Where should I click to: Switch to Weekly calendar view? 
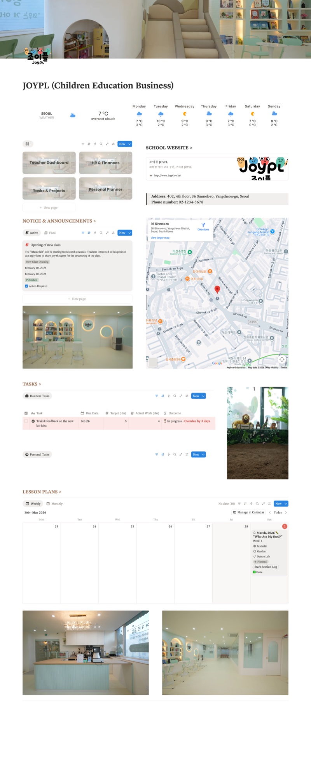(x=33, y=504)
